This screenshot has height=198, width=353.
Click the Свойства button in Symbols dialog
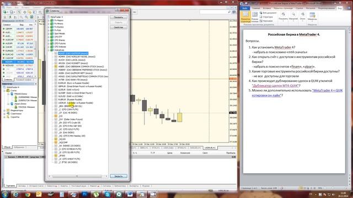click(x=119, y=28)
